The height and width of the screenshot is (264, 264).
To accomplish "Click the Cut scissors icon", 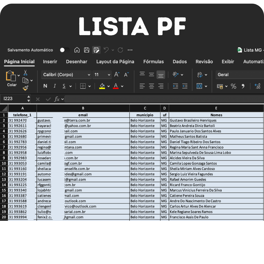I will point(25,73).
